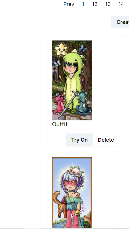Click the partially visible Create button

pyautogui.click(x=120, y=22)
